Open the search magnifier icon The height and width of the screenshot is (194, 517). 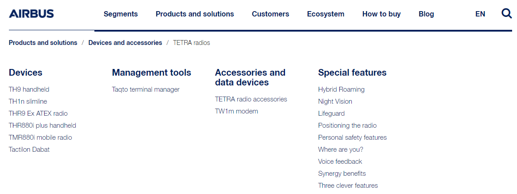click(x=506, y=13)
